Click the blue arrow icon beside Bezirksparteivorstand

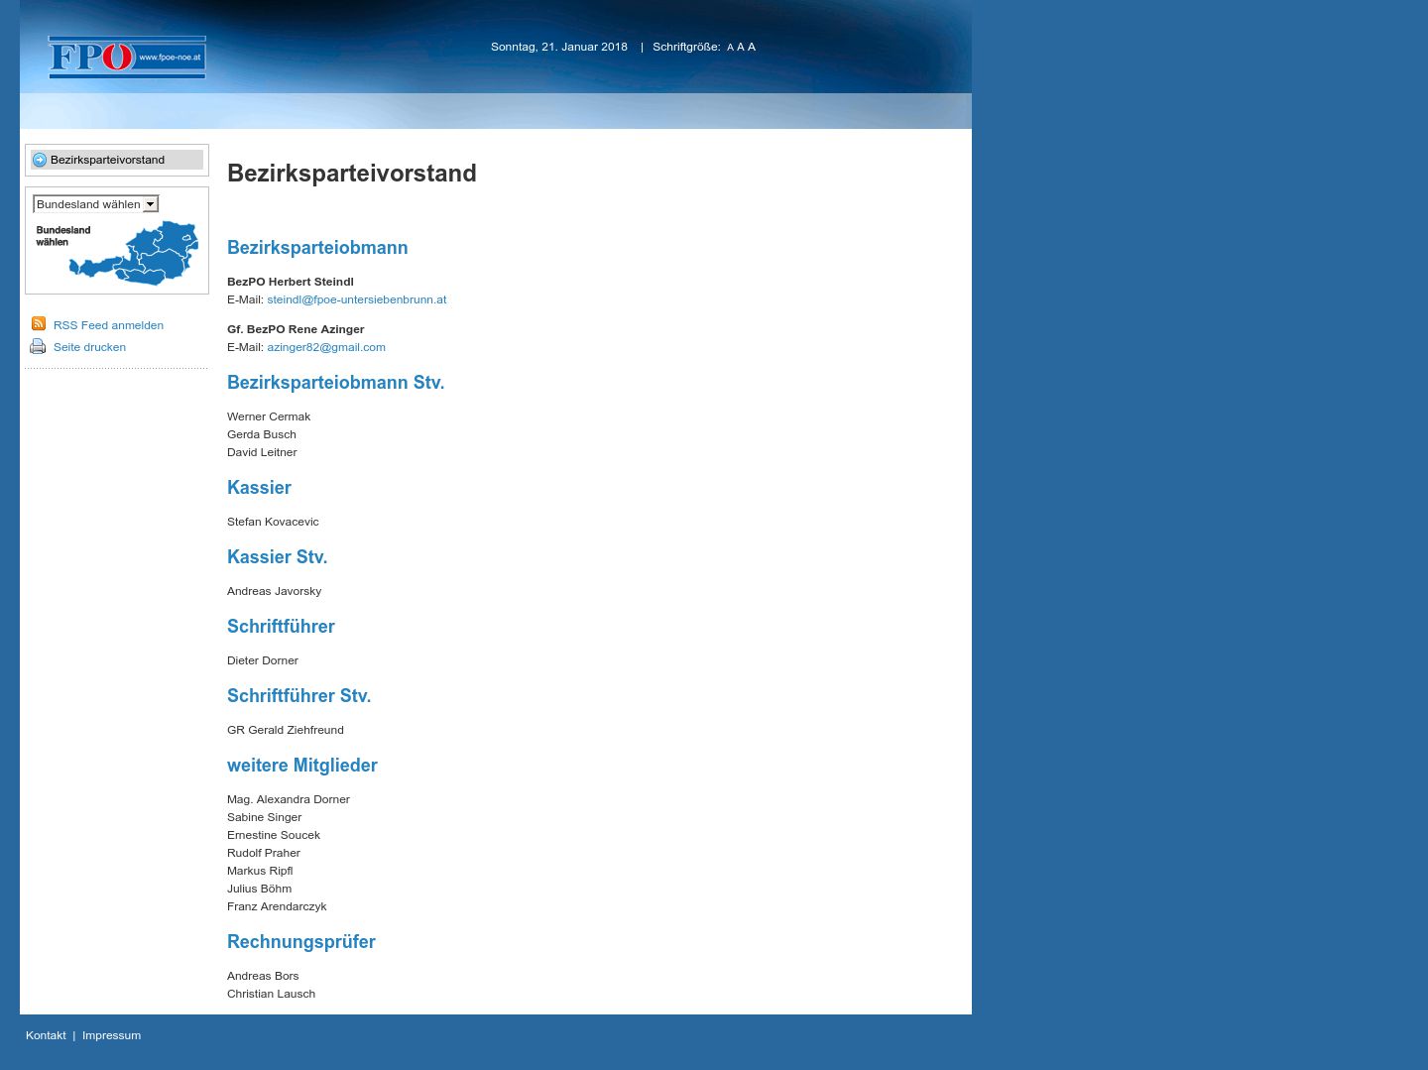tap(40, 160)
